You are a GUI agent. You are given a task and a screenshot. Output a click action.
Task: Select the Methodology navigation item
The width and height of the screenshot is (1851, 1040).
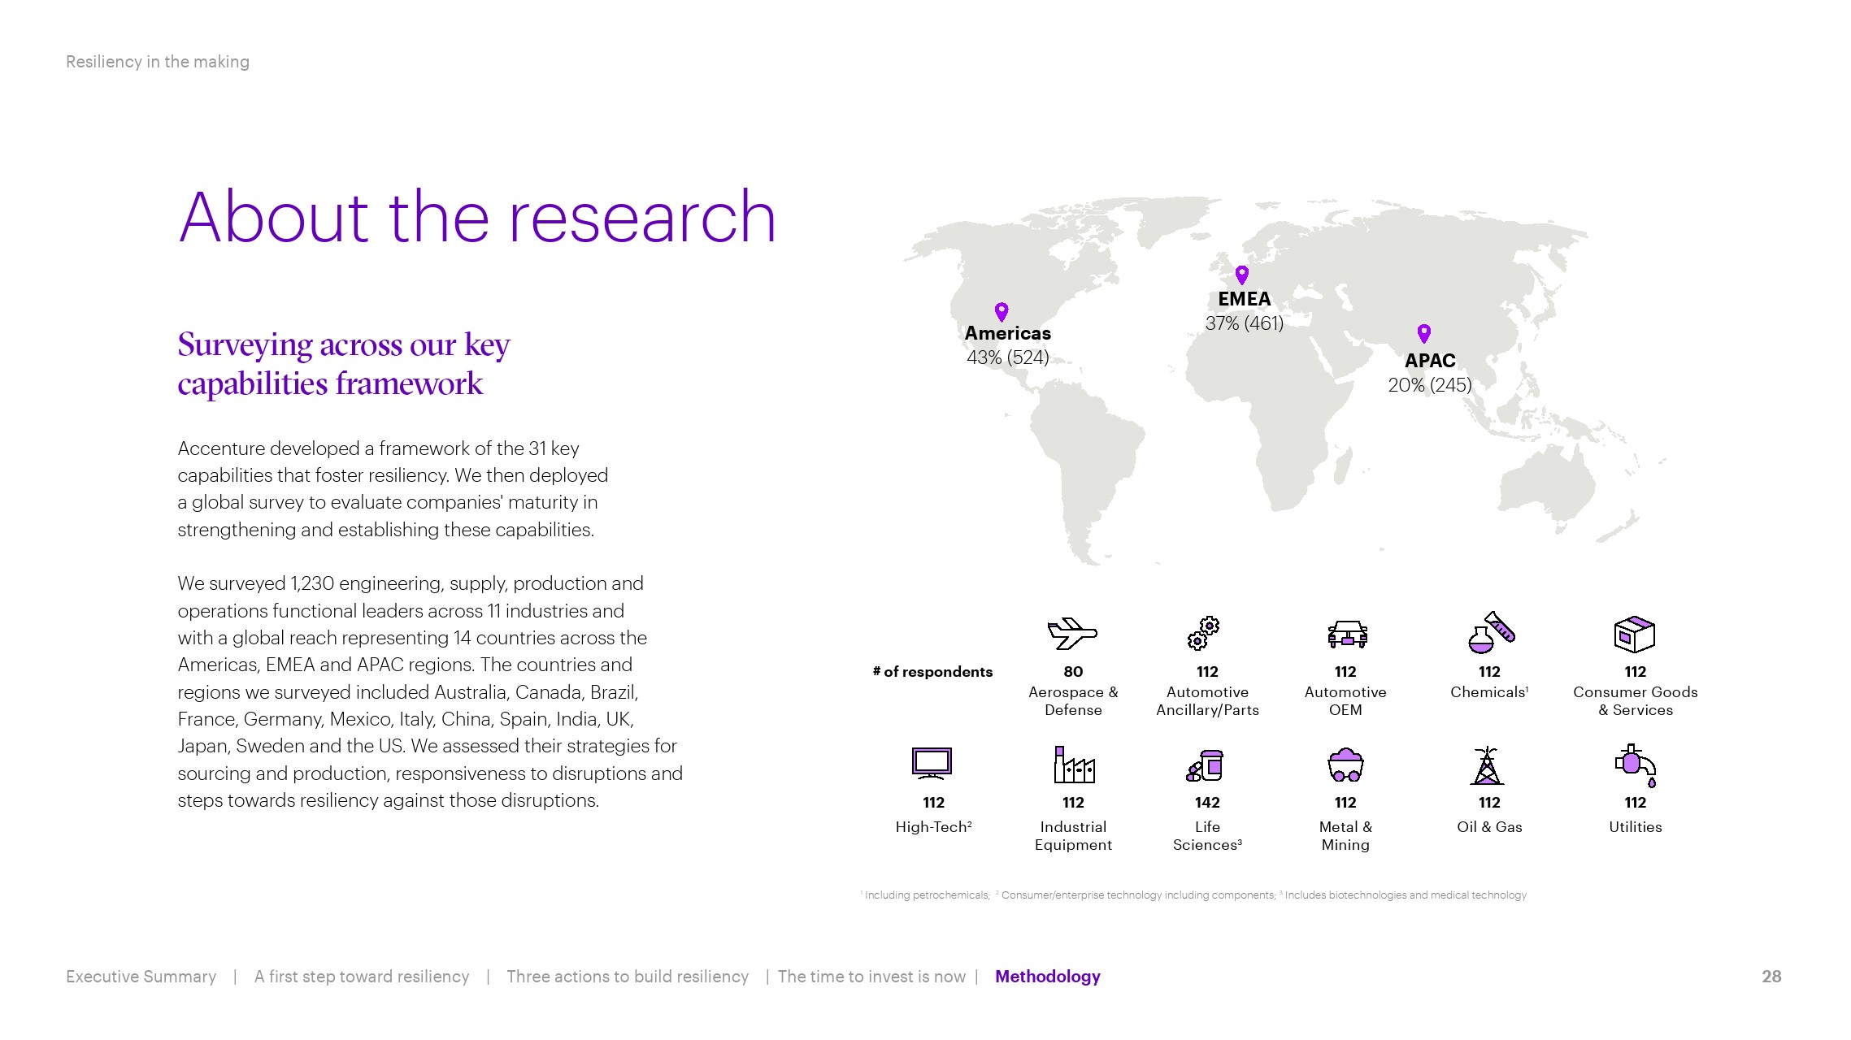[1047, 977]
